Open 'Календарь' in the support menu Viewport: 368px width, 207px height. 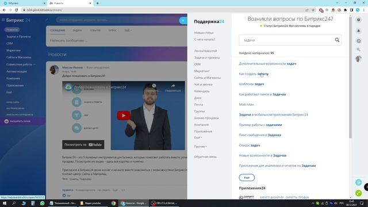click(202, 91)
